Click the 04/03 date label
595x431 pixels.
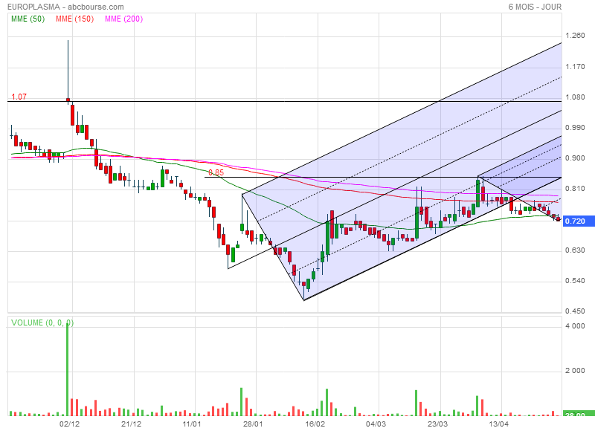point(376,424)
